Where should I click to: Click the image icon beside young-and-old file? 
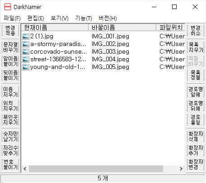[26, 67]
